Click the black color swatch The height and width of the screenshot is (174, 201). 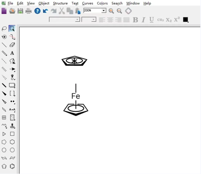pyautogui.click(x=186, y=20)
